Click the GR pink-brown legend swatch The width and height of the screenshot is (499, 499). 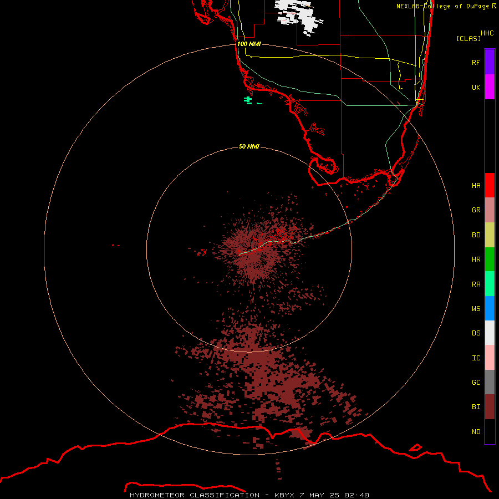click(x=490, y=210)
